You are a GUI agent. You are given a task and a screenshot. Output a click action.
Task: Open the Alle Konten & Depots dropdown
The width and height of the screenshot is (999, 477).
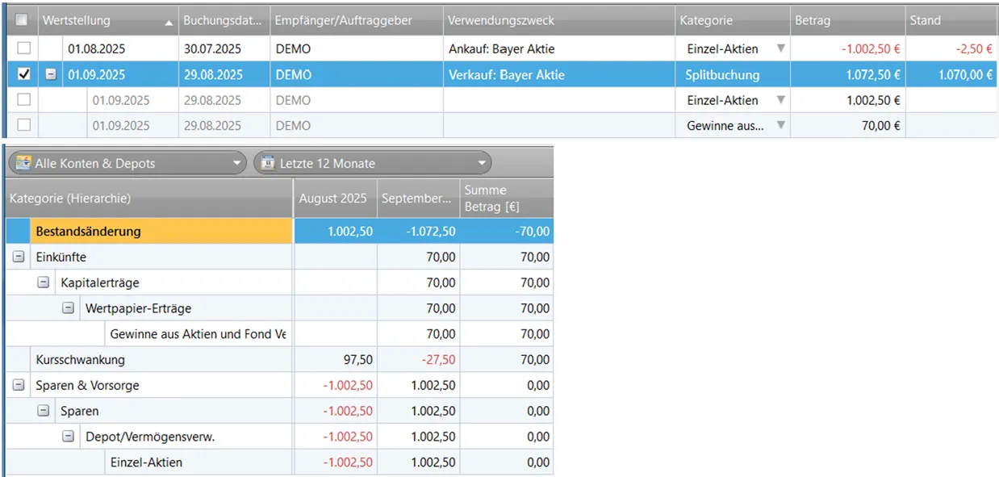click(236, 163)
